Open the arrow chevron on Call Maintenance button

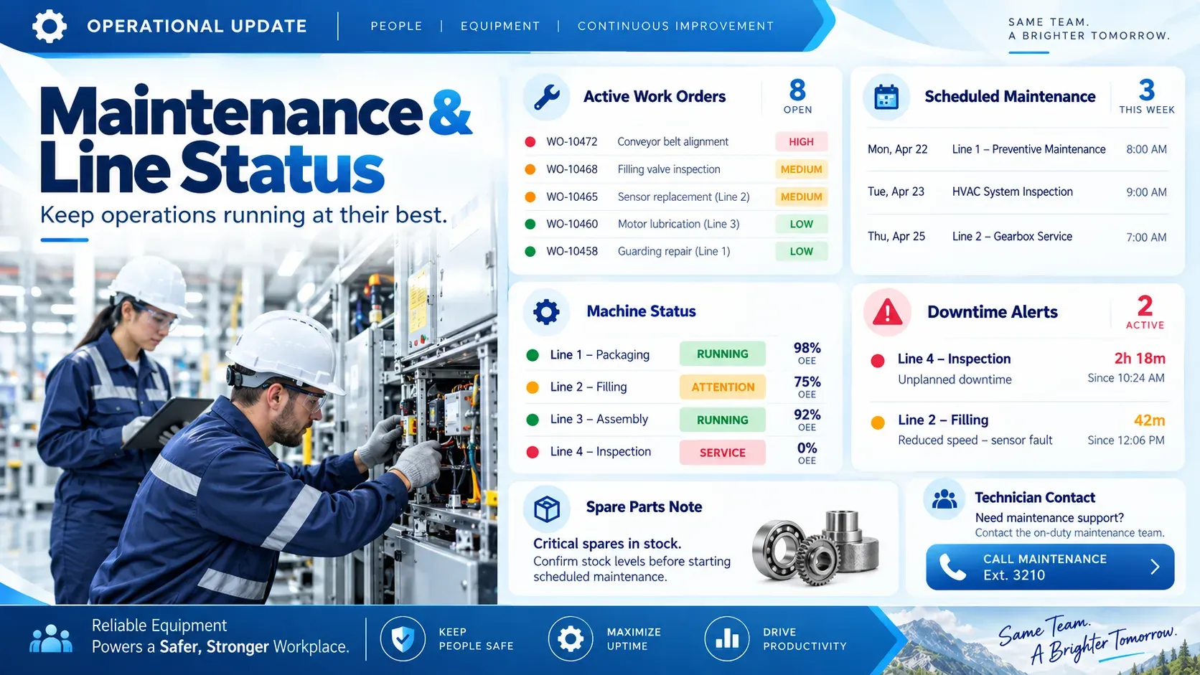pos(1155,567)
